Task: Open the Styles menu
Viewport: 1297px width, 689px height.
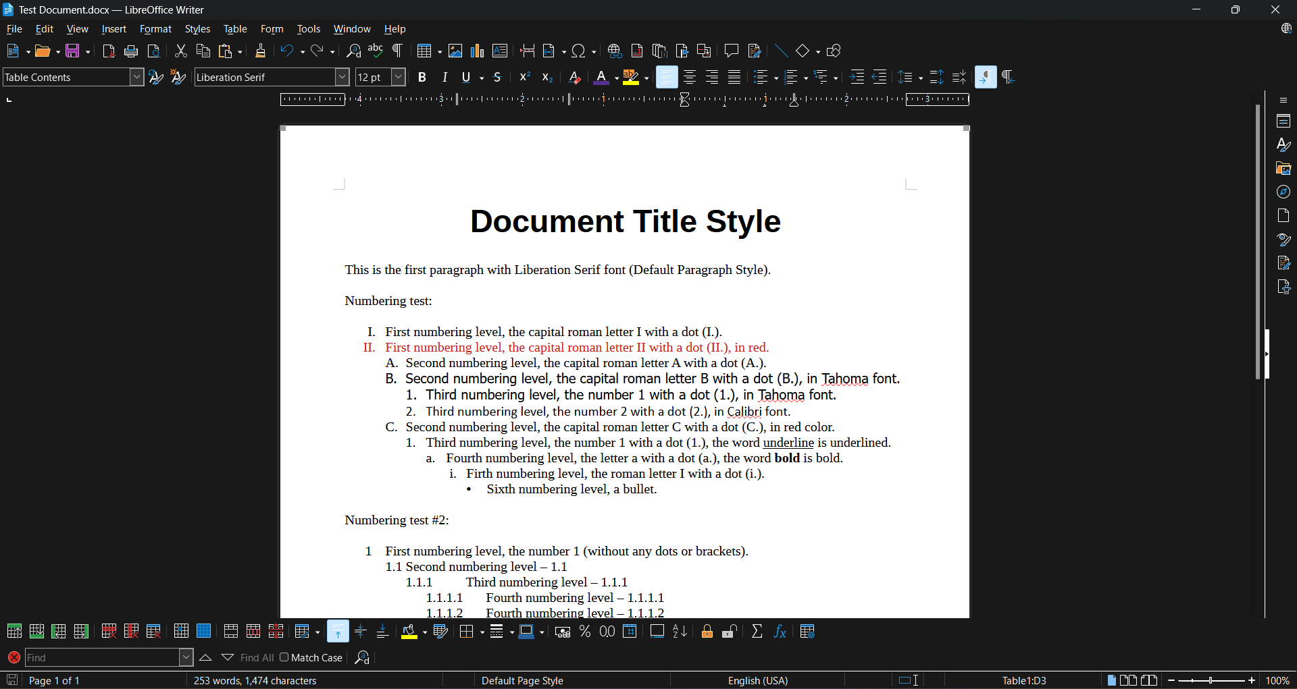Action: [x=197, y=29]
